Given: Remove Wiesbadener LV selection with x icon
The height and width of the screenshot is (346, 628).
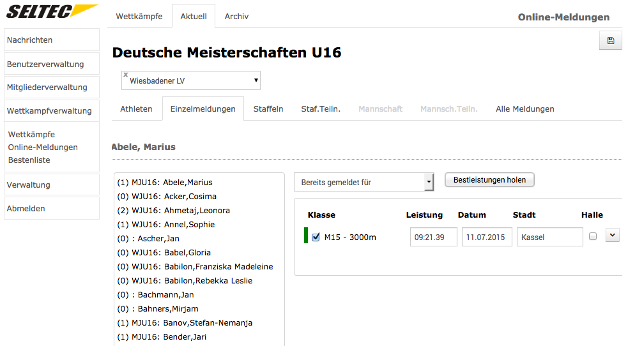Looking at the screenshot, I should [126, 75].
